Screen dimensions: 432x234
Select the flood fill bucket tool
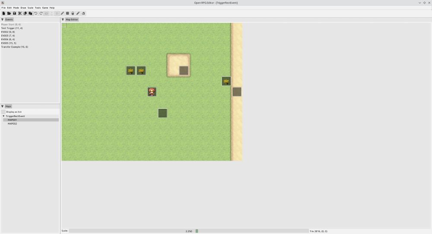[x=73, y=13]
